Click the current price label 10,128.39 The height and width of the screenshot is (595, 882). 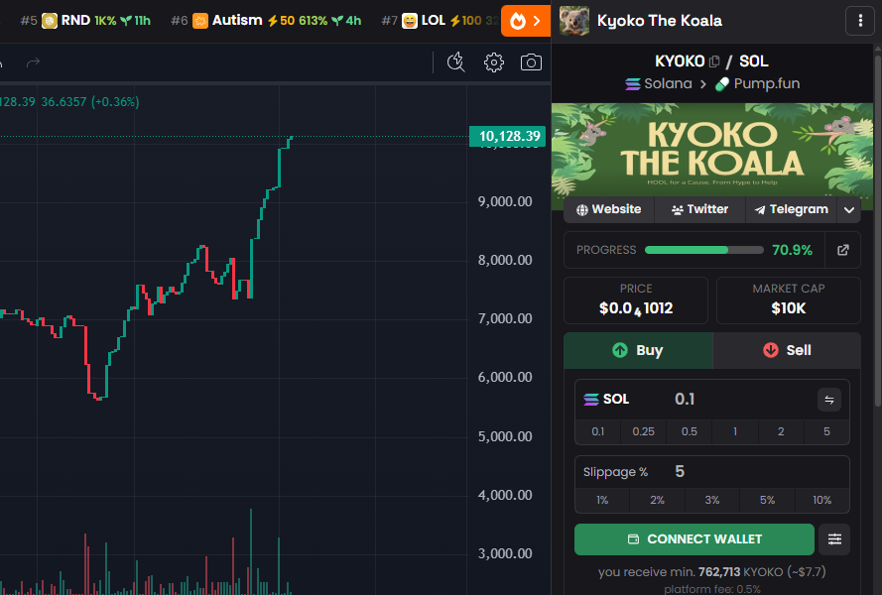click(x=507, y=136)
